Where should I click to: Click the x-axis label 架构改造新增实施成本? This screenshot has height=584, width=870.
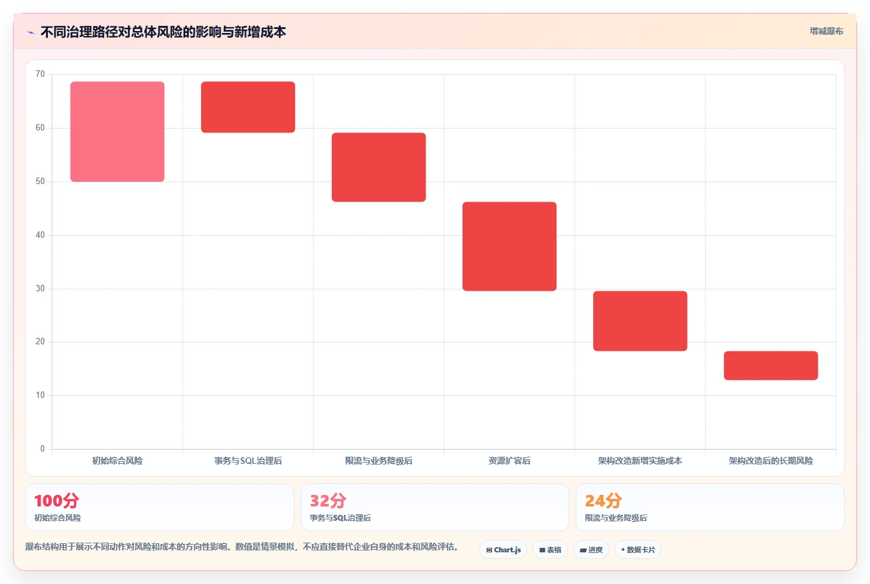(x=640, y=461)
